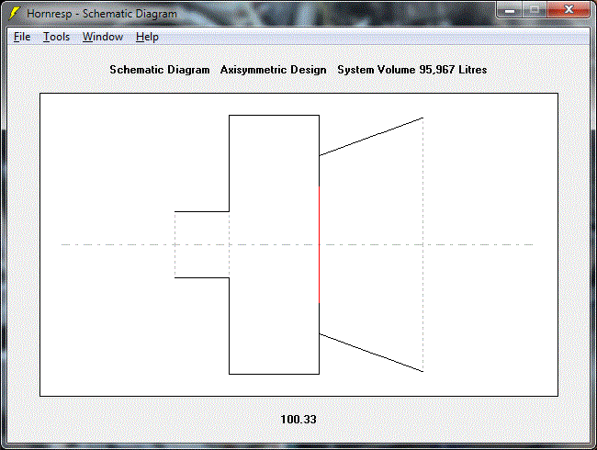The width and height of the screenshot is (597, 450).
Task: Click the 'Axisymmetric Design' label
Action: pos(273,70)
